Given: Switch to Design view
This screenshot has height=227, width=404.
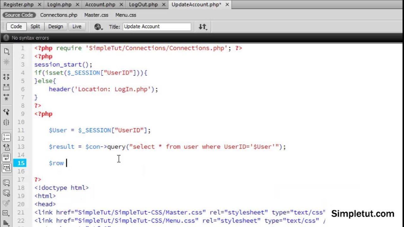Looking at the screenshot, I should click(x=56, y=26).
